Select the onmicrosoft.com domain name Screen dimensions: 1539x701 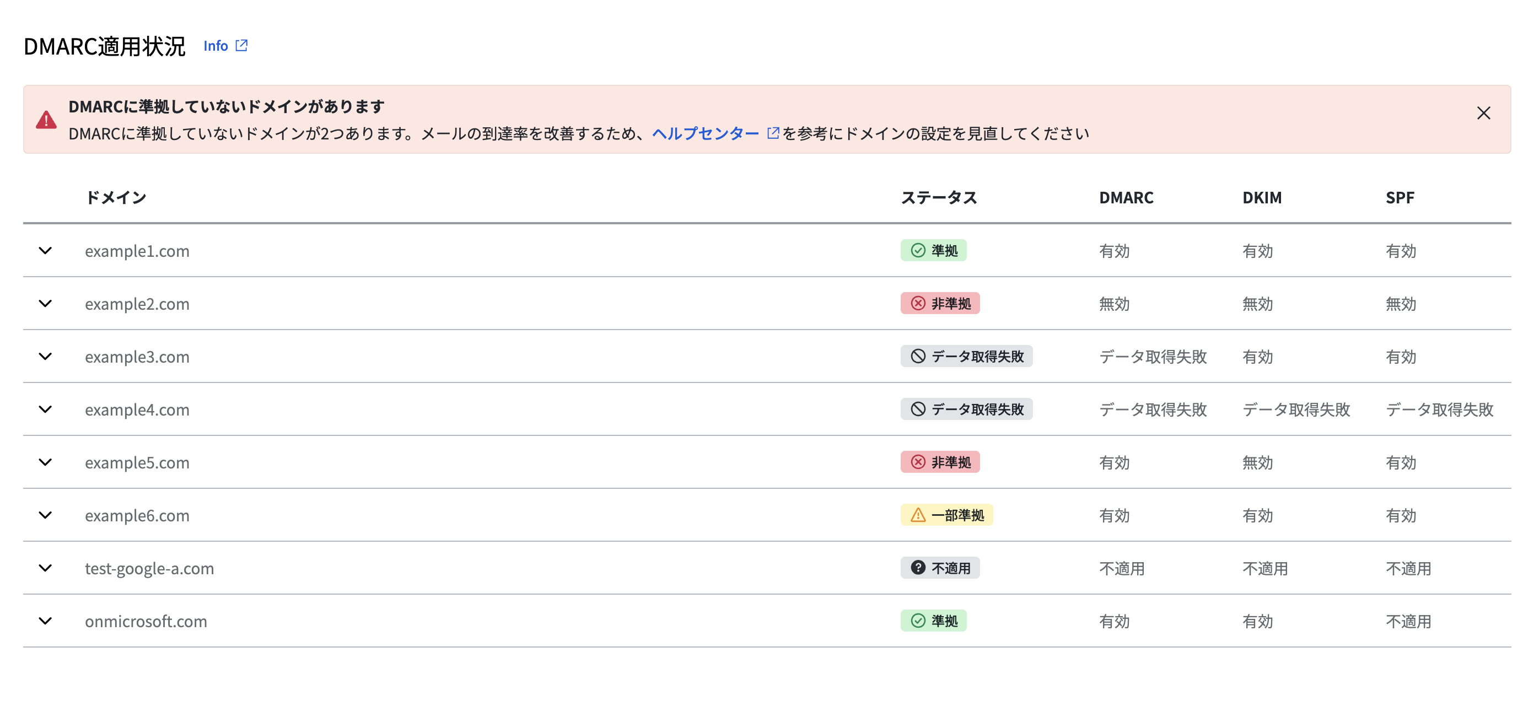[x=146, y=621]
